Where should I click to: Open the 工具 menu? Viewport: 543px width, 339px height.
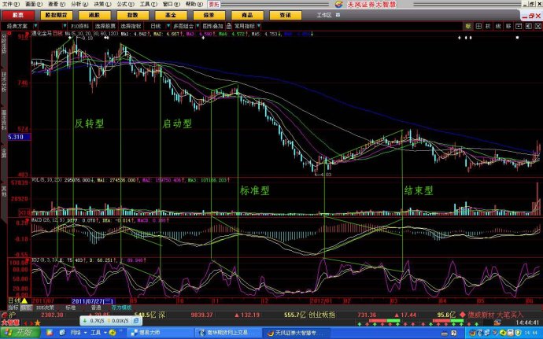point(148,4)
